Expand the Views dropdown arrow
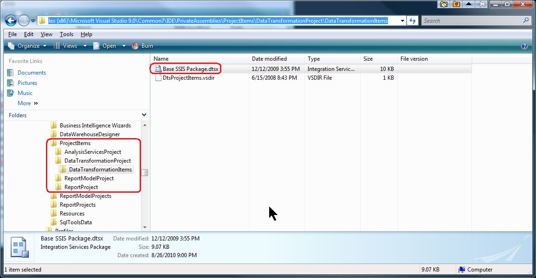Screen dimensions: 536x278 pos(85,46)
